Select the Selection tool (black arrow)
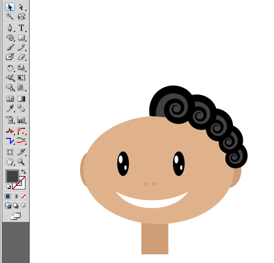The width and height of the screenshot is (274, 263). pyautogui.click(x=10, y=7)
